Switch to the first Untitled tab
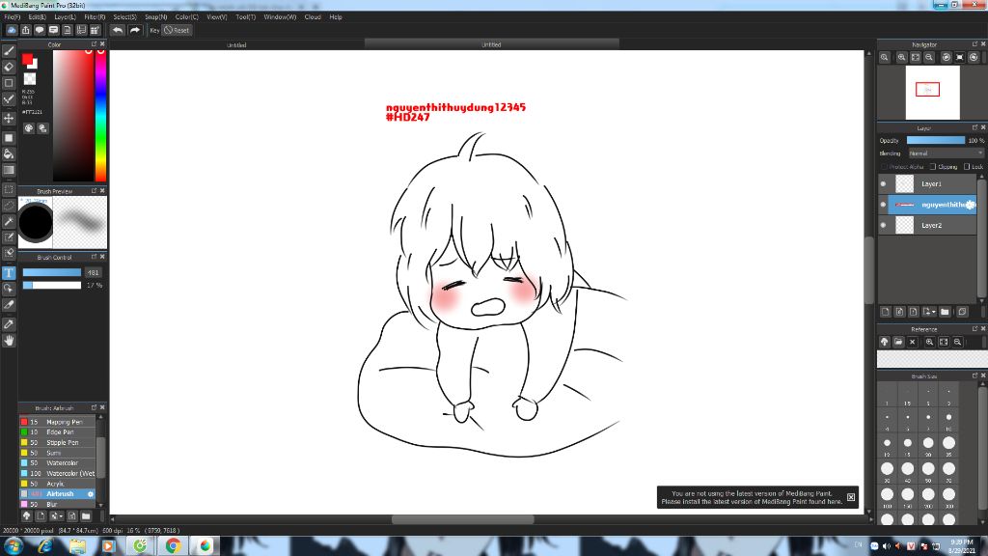988x556 pixels. tap(236, 44)
